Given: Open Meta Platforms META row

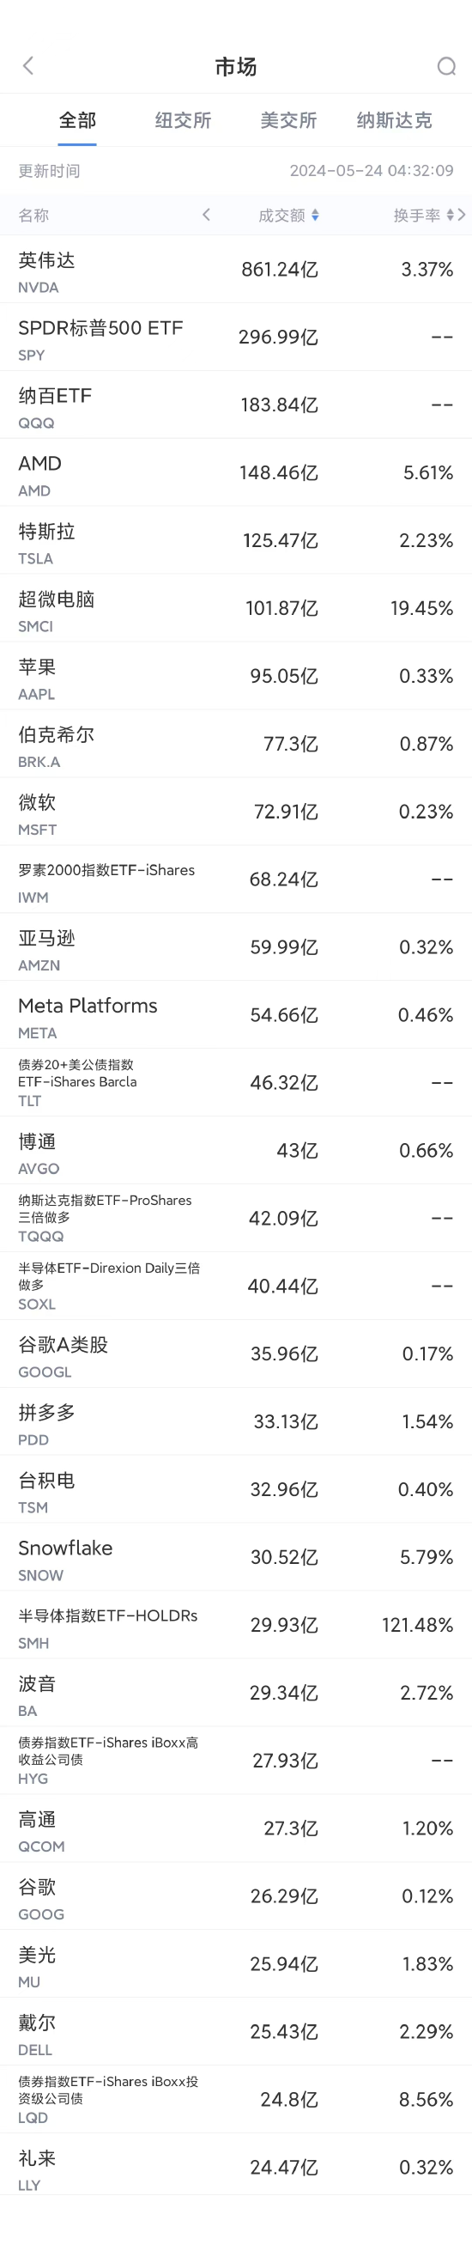Looking at the screenshot, I should (x=235, y=1015).
